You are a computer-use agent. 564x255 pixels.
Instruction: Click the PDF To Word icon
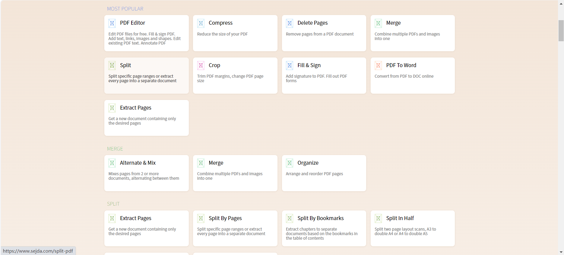pyautogui.click(x=378, y=65)
